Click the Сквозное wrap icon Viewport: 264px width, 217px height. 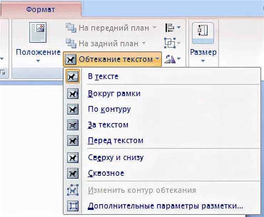[x=73, y=173]
